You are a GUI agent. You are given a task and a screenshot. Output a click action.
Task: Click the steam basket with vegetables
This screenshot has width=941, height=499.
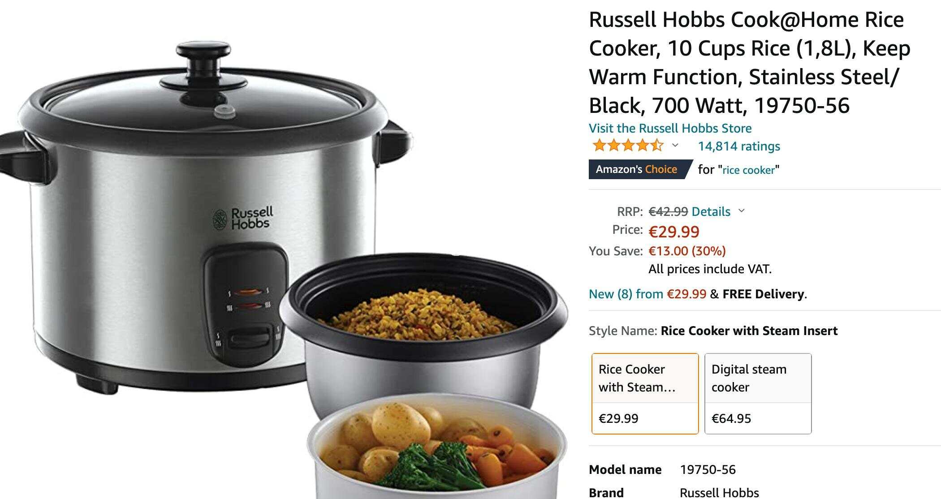437,448
